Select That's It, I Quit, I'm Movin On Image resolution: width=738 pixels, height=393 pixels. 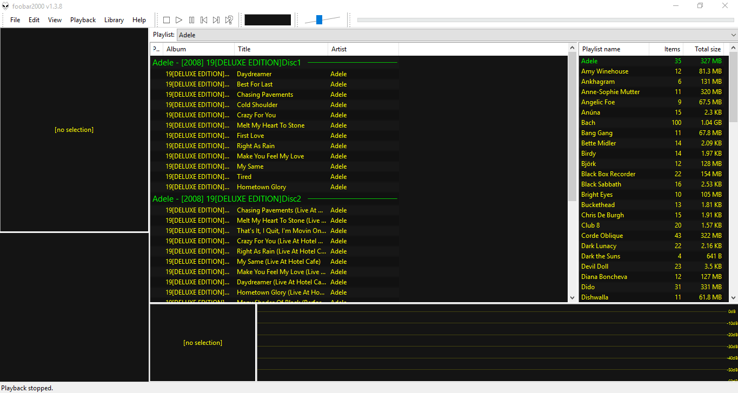pos(275,231)
